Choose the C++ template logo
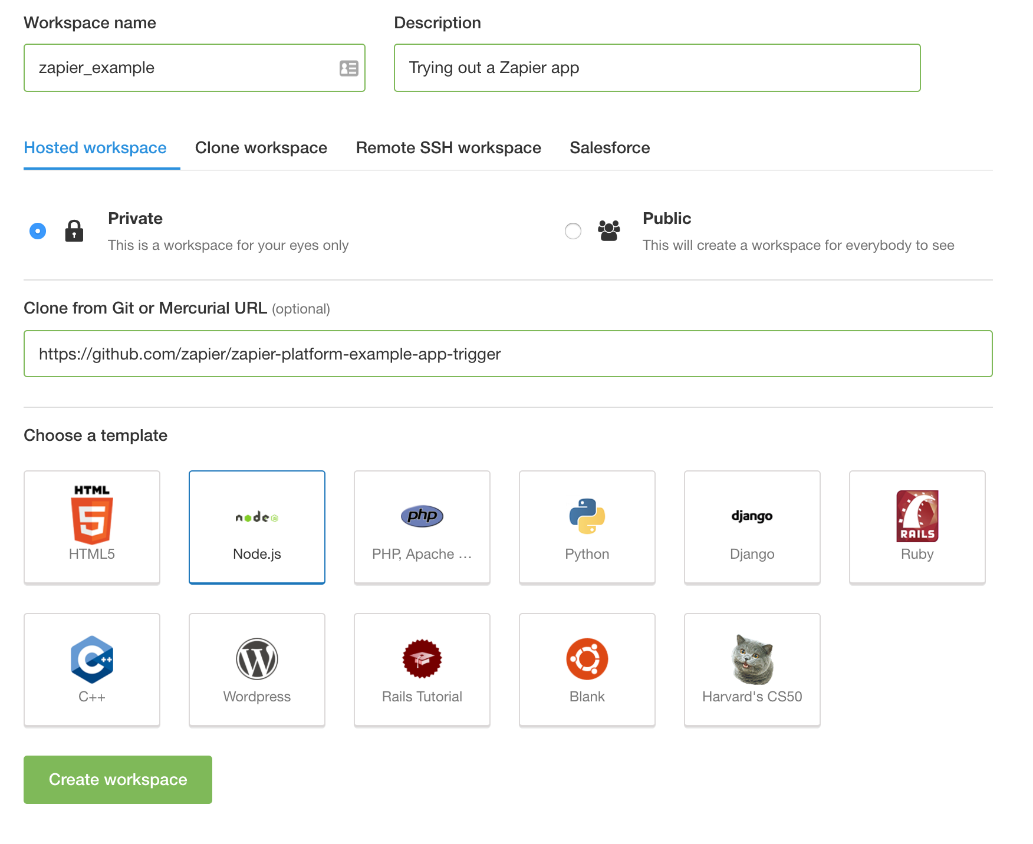Screen dimensions: 1033x844 92,659
